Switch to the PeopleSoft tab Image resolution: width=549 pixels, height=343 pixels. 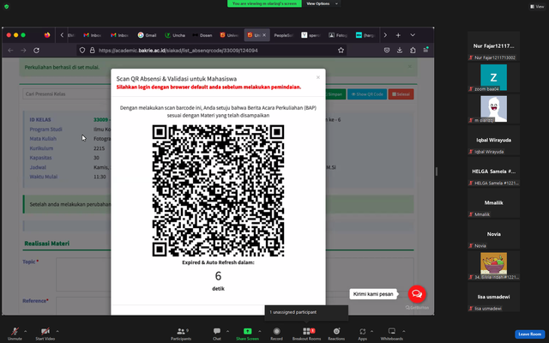click(283, 35)
